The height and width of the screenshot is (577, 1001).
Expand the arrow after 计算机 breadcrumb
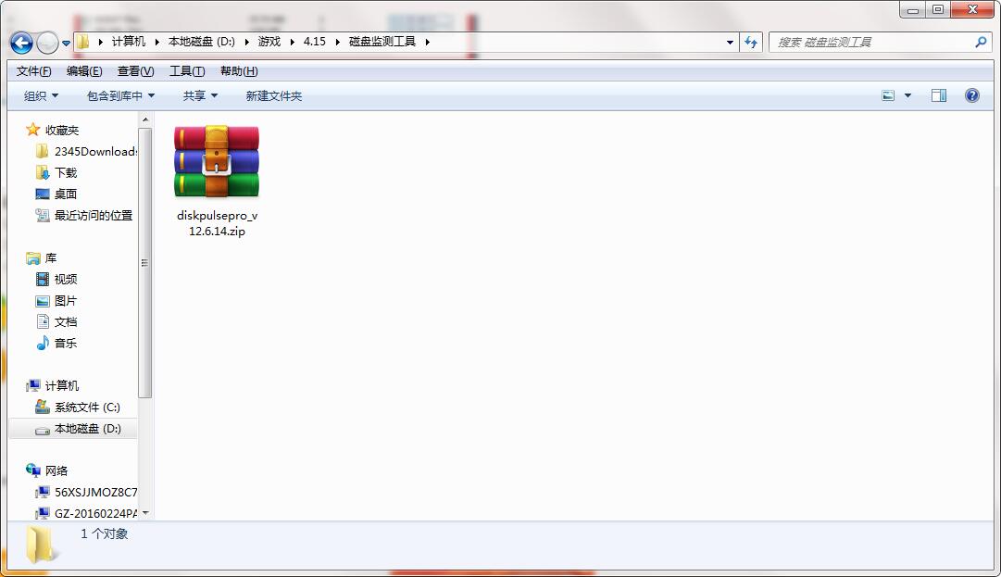pyautogui.click(x=157, y=42)
